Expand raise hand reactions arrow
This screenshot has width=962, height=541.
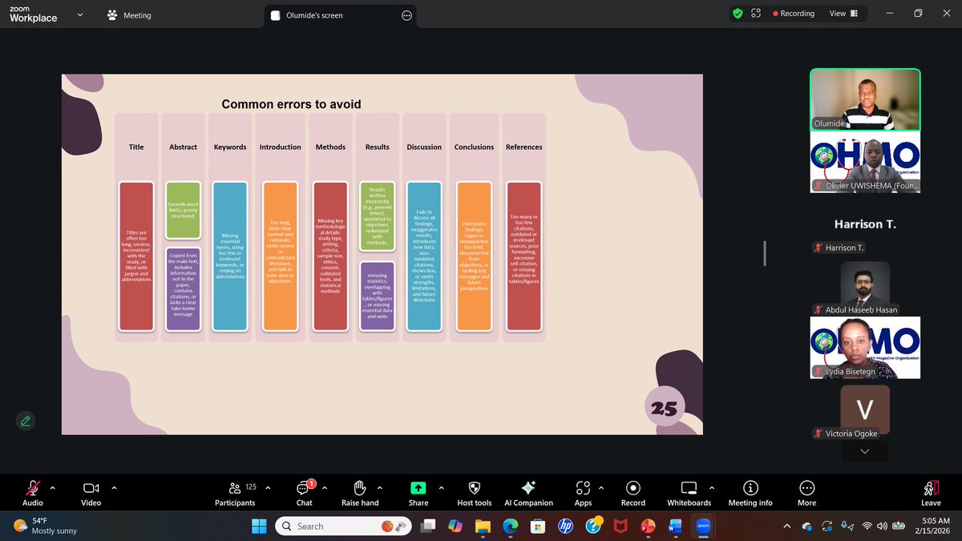(379, 487)
